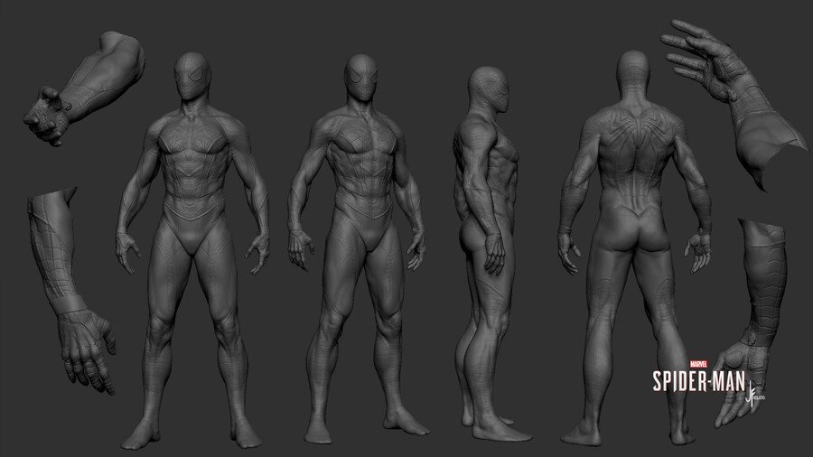Select the front-facing Spider-Man sculpt with lit chest
Viewport: 813px width, 457px height.
tap(192, 250)
